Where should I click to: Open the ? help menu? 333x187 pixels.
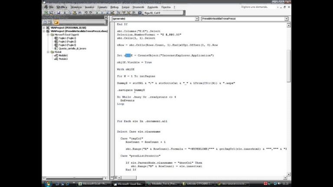click(174, 7)
